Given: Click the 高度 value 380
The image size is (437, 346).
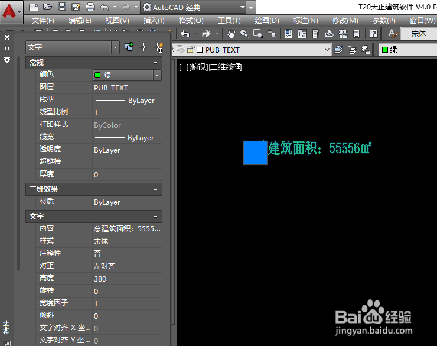Looking at the screenshot, I should pos(127,279).
